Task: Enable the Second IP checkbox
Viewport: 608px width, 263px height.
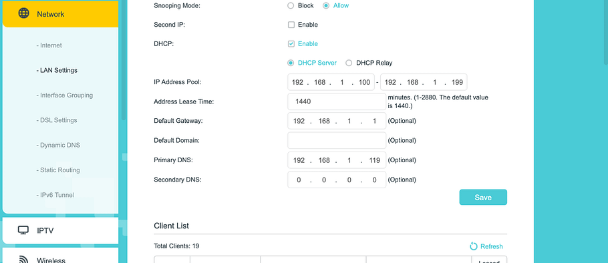Action: (291, 25)
